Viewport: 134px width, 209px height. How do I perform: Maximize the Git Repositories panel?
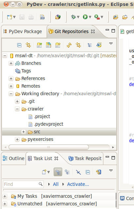coord(113,31)
